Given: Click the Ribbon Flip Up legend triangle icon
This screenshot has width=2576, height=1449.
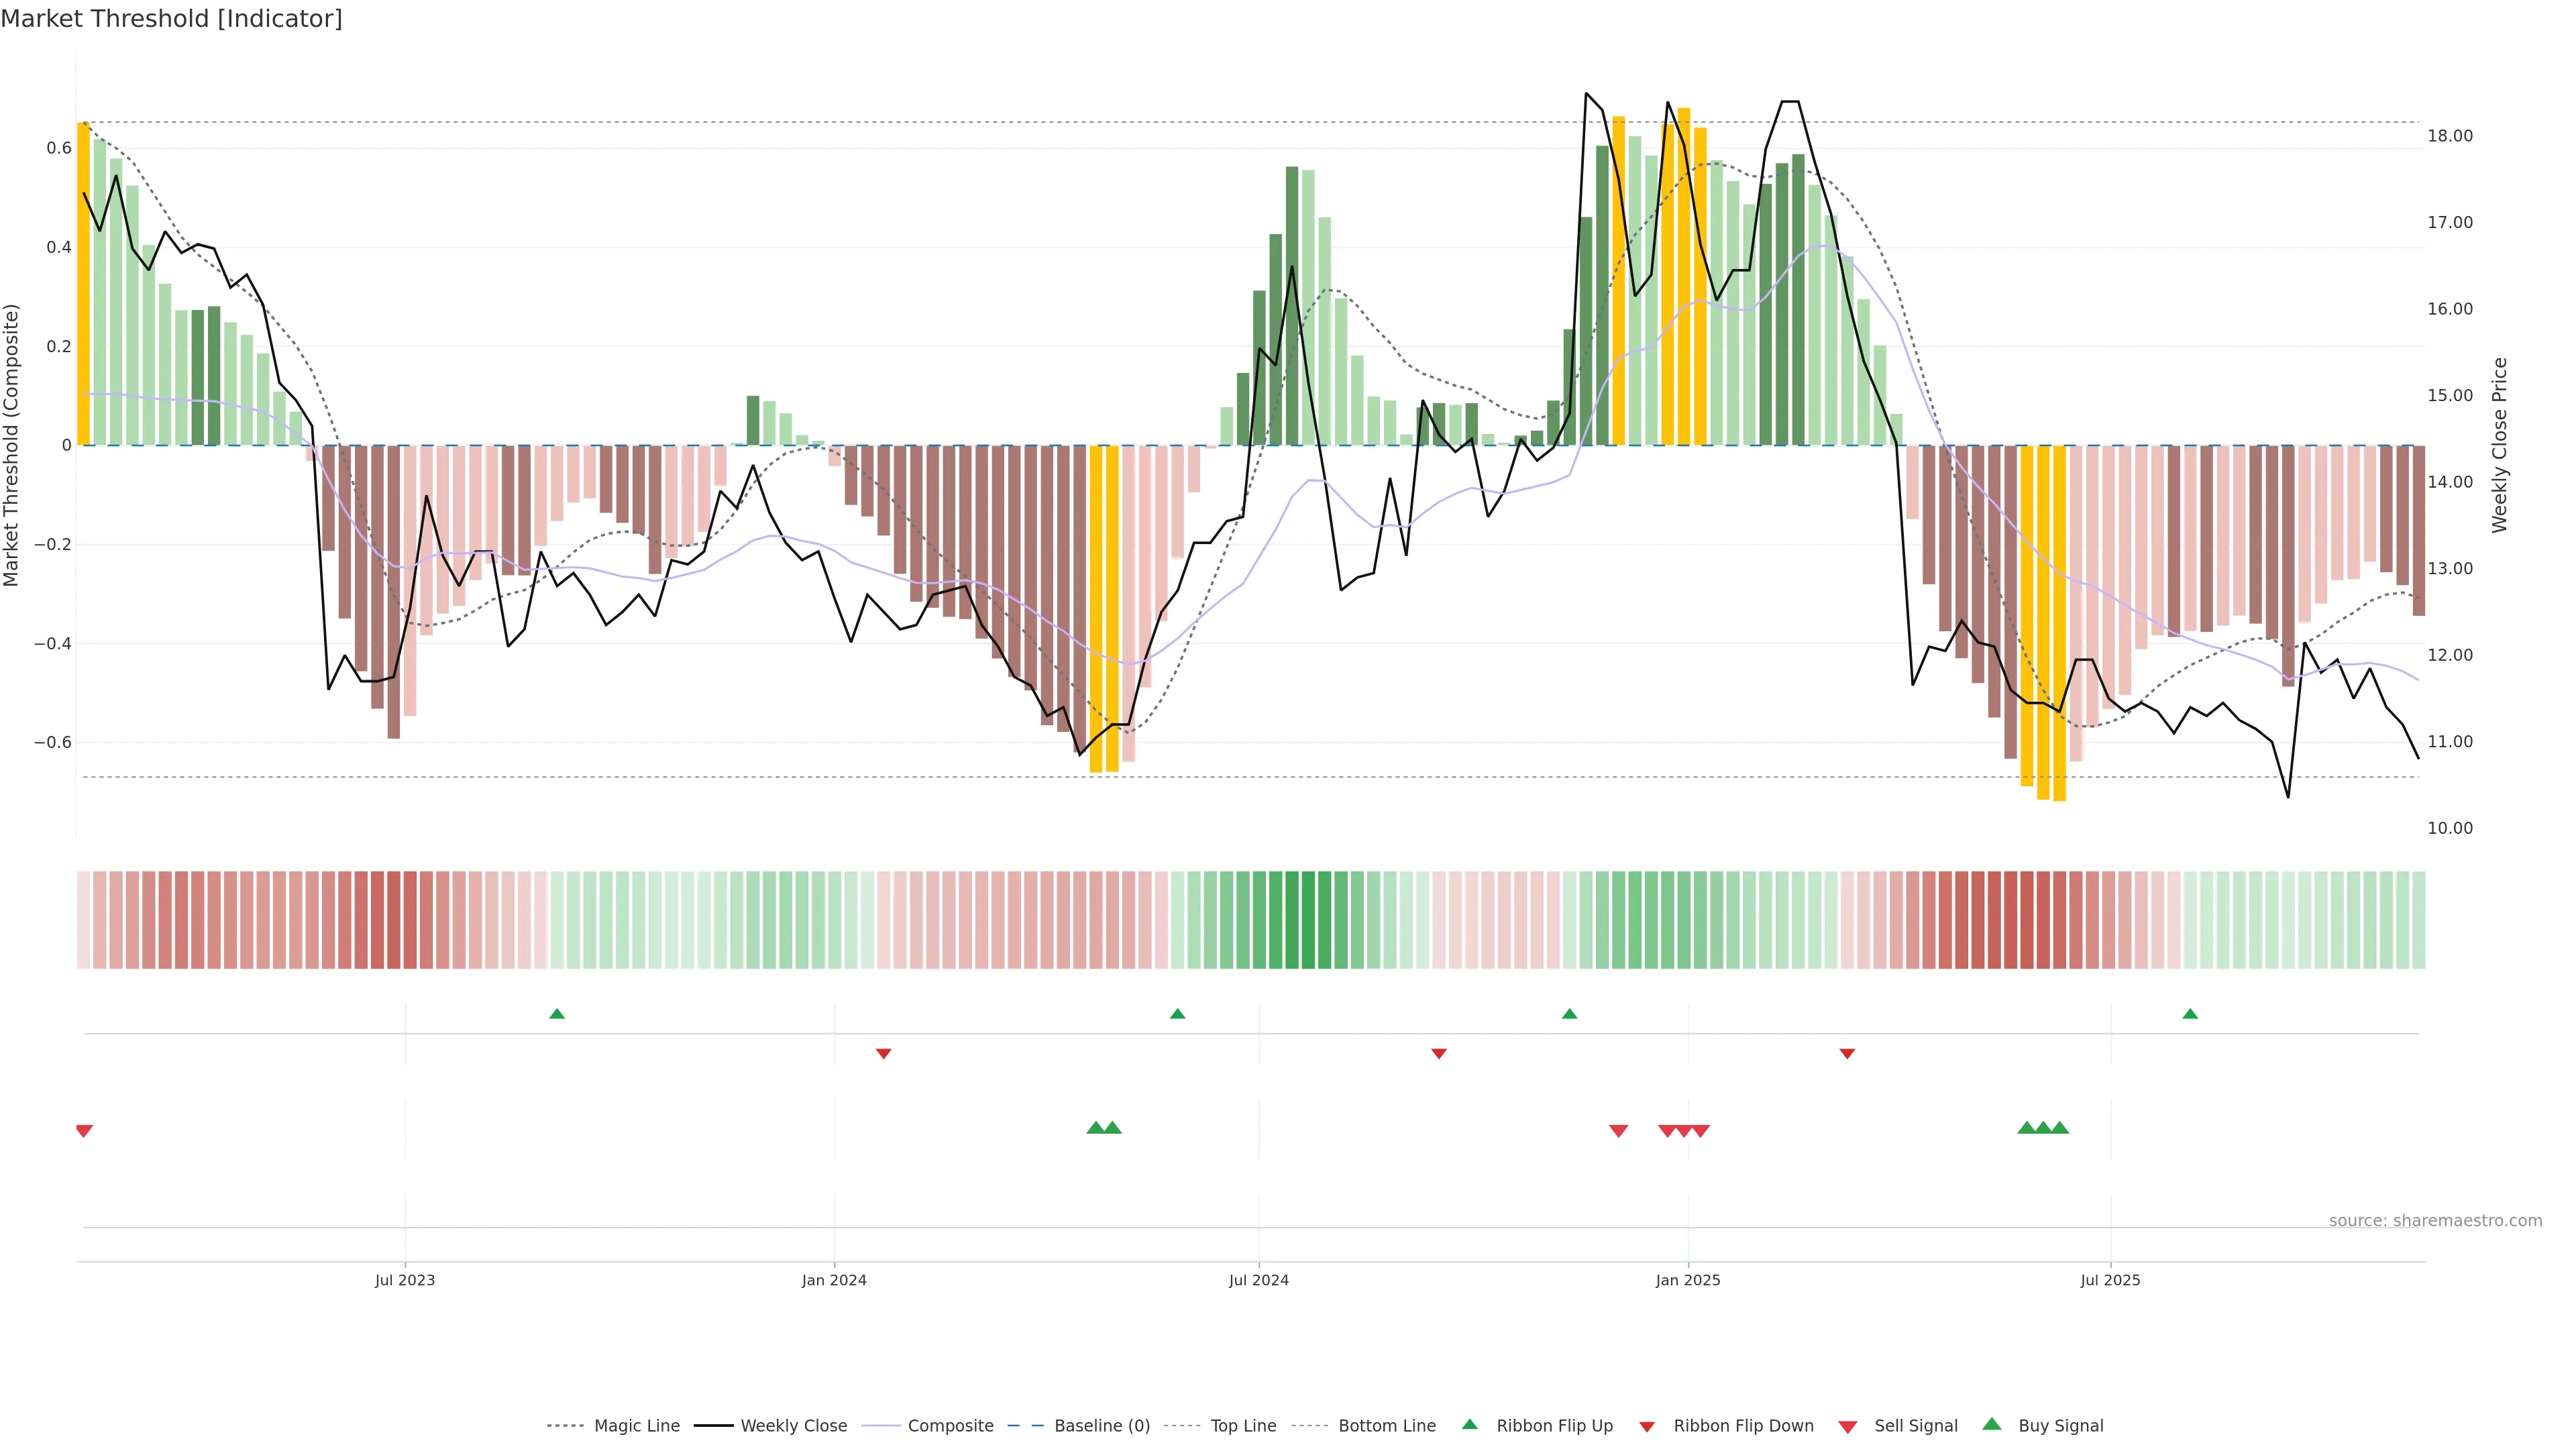Looking at the screenshot, I should pyautogui.click(x=1469, y=1424).
